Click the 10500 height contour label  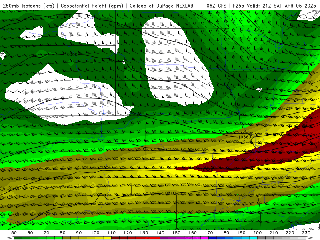[71, 54]
